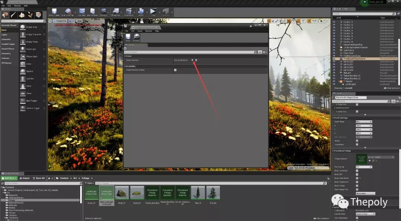Select the Lights category in Modes

click(x=4, y=35)
